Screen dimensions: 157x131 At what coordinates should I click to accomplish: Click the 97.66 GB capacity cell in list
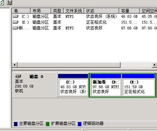tap(129, 28)
